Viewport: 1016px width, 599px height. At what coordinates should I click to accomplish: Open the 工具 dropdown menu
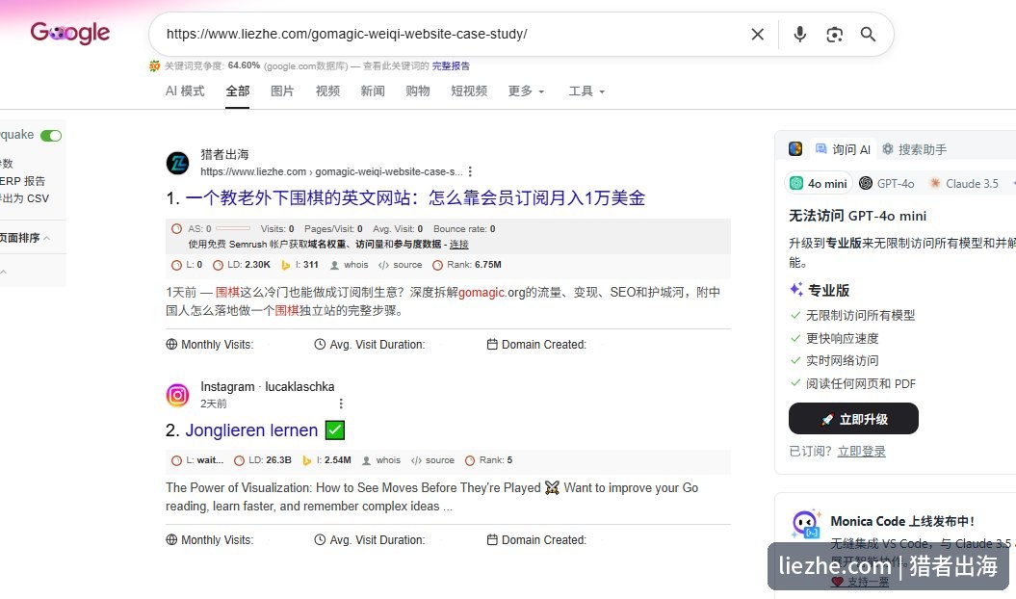tap(586, 91)
